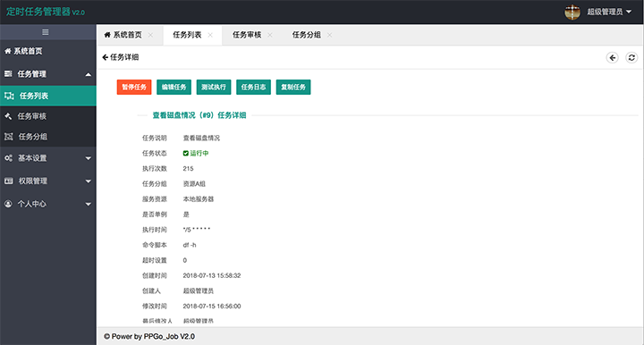Click the 创建人 value 超级管理员
The image size is (644, 345).
coord(199,290)
